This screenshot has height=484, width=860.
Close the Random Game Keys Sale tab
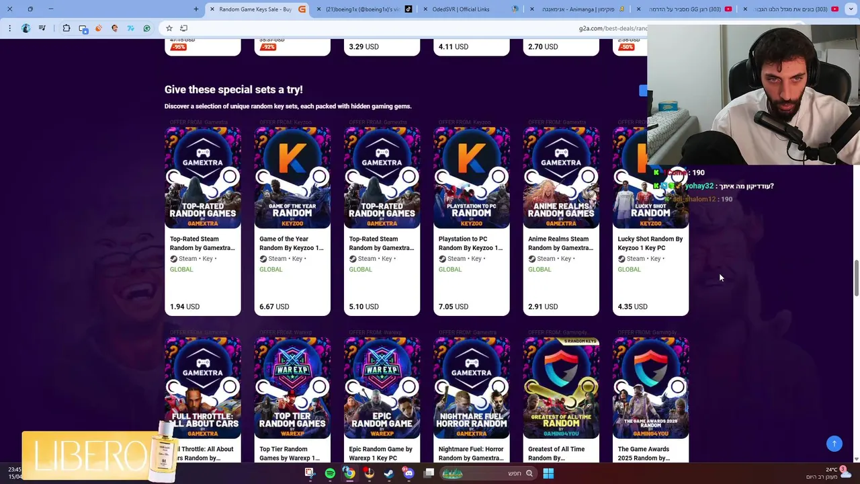point(212,9)
